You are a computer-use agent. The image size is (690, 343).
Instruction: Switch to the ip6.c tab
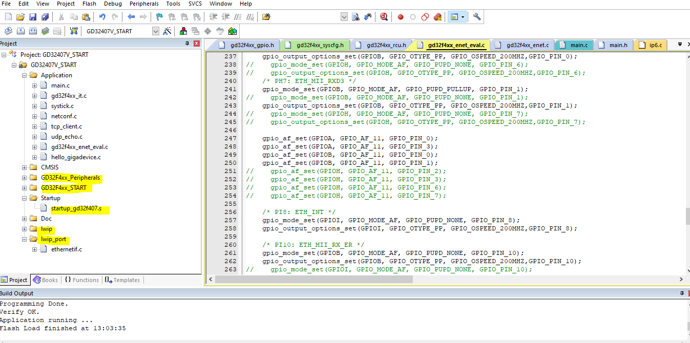tap(651, 45)
